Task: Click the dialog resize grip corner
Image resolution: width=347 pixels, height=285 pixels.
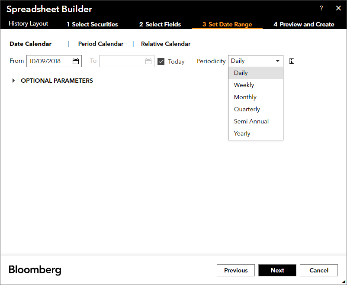Action: (343, 282)
